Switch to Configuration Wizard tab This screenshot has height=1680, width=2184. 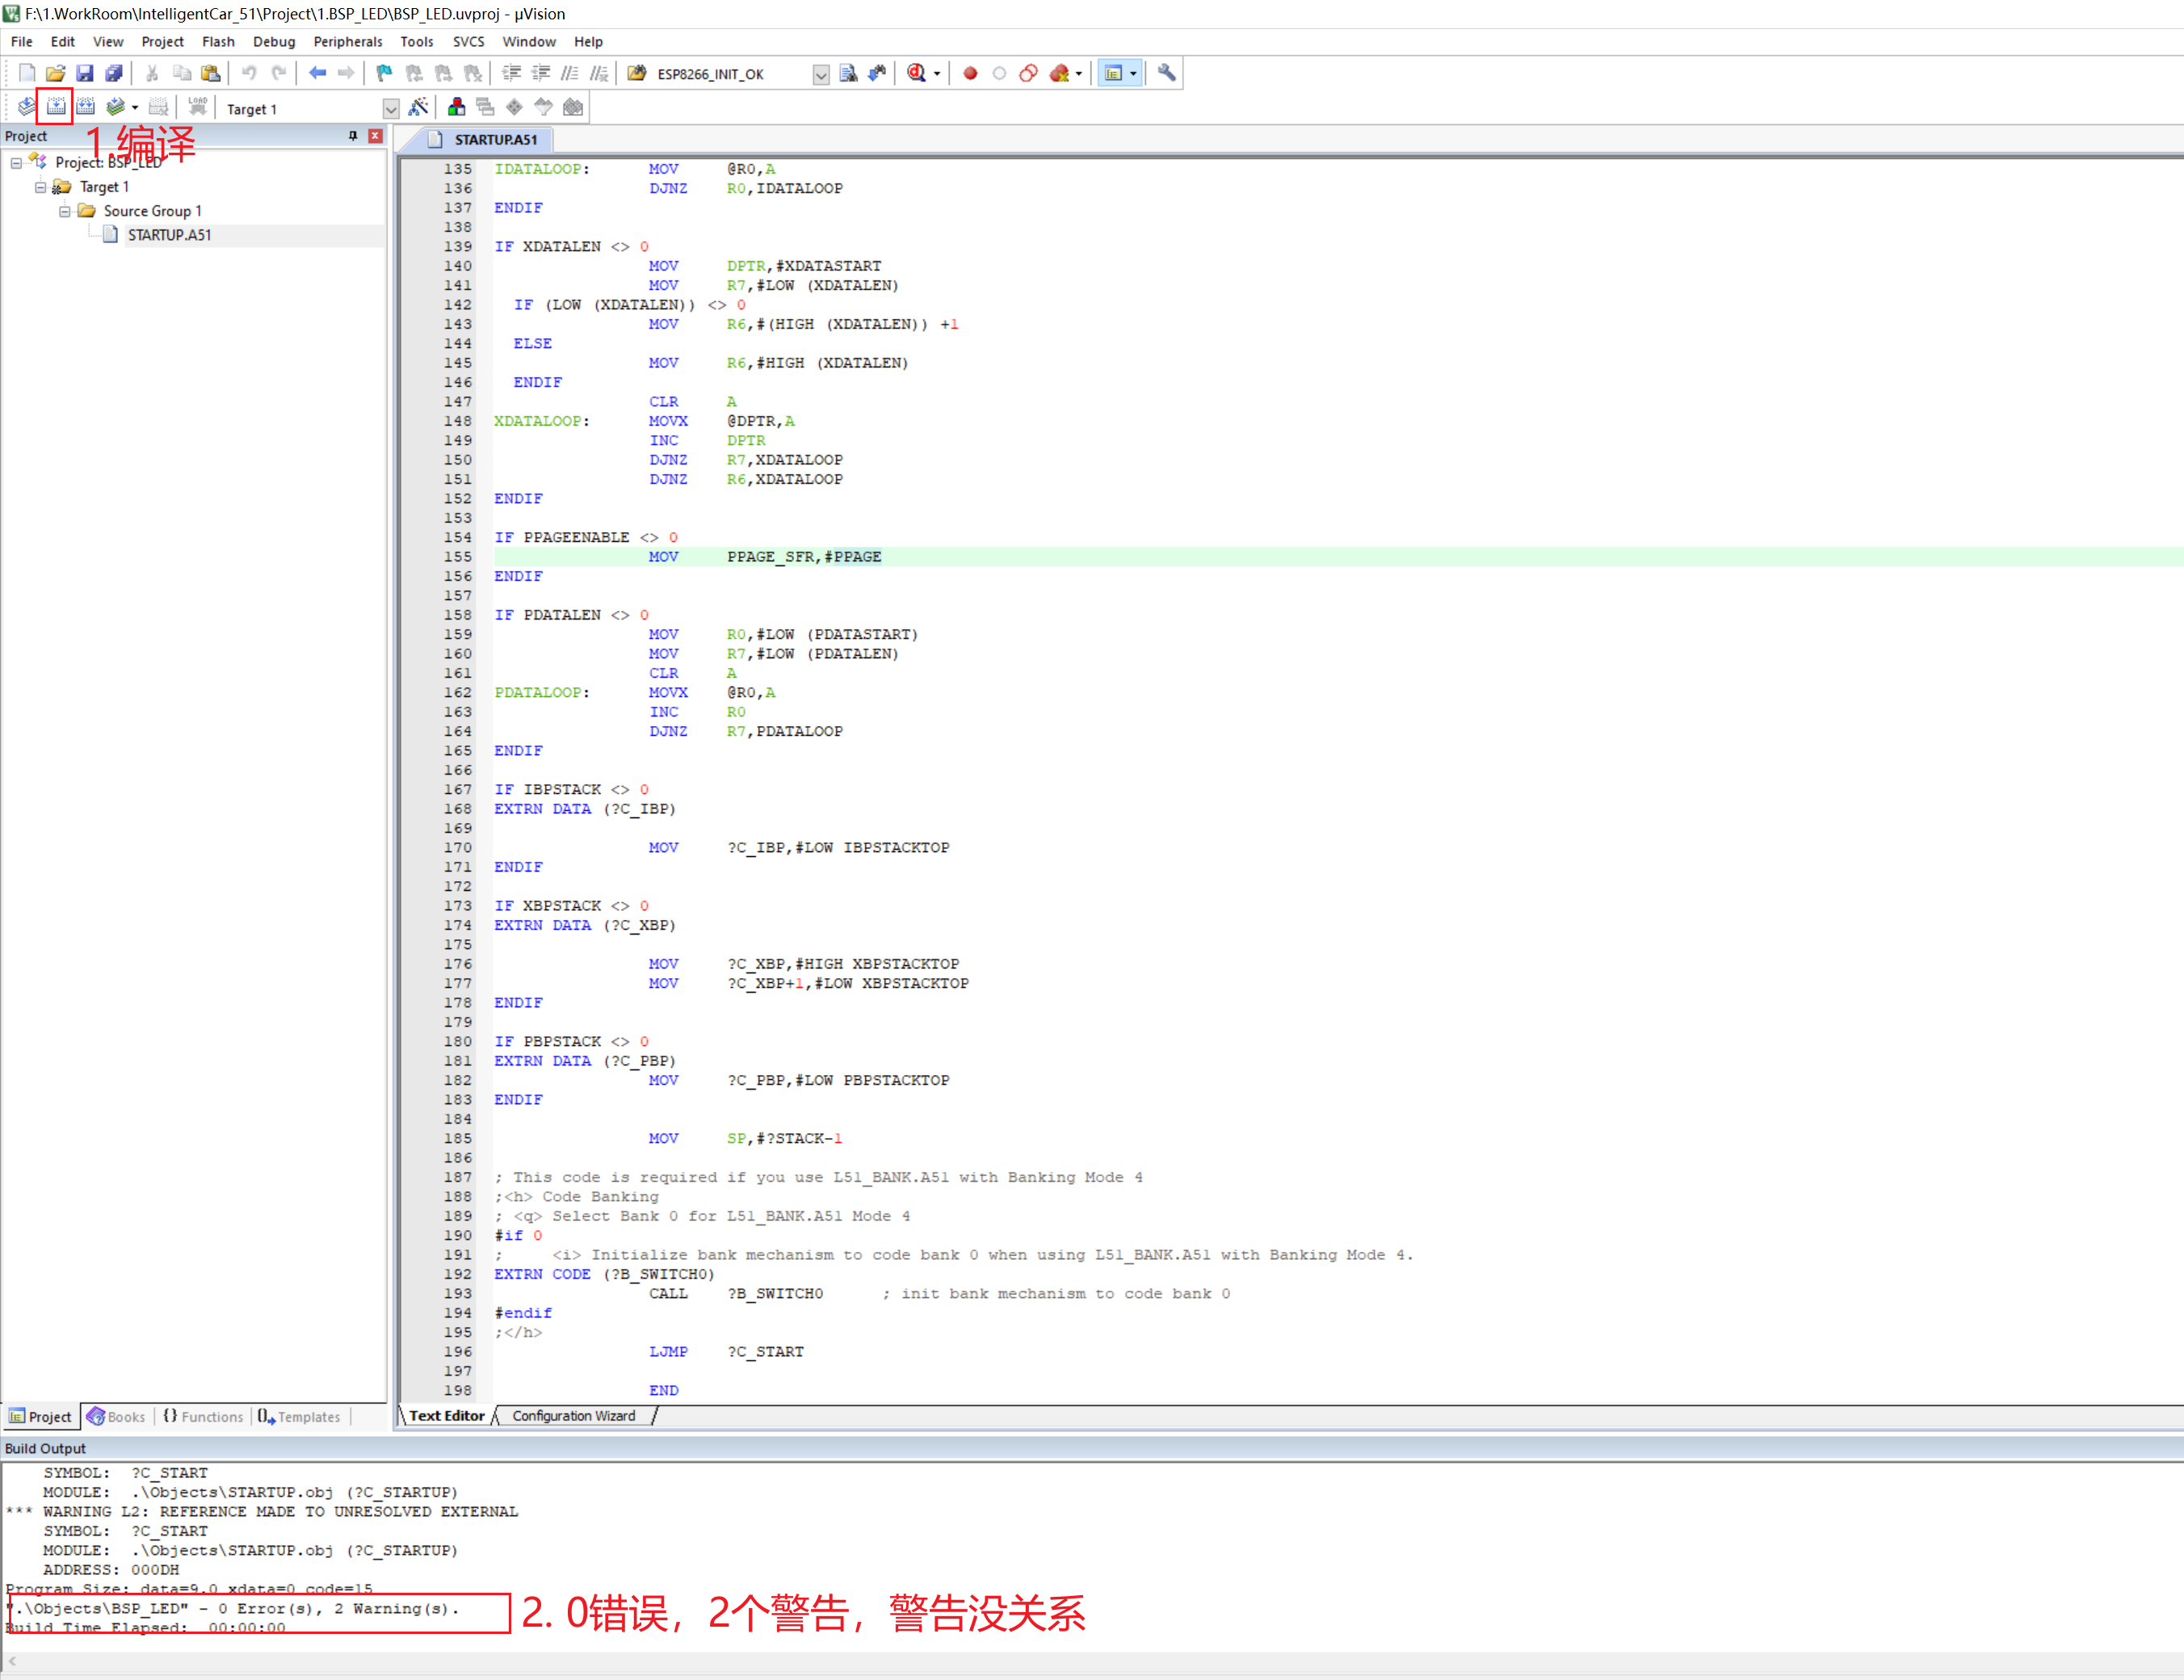574,1415
